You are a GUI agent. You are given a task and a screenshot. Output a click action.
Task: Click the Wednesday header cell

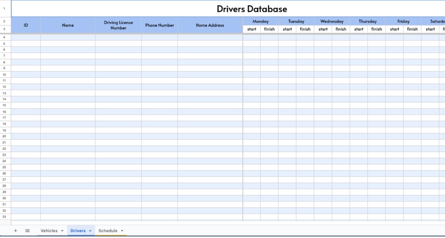tap(332, 21)
